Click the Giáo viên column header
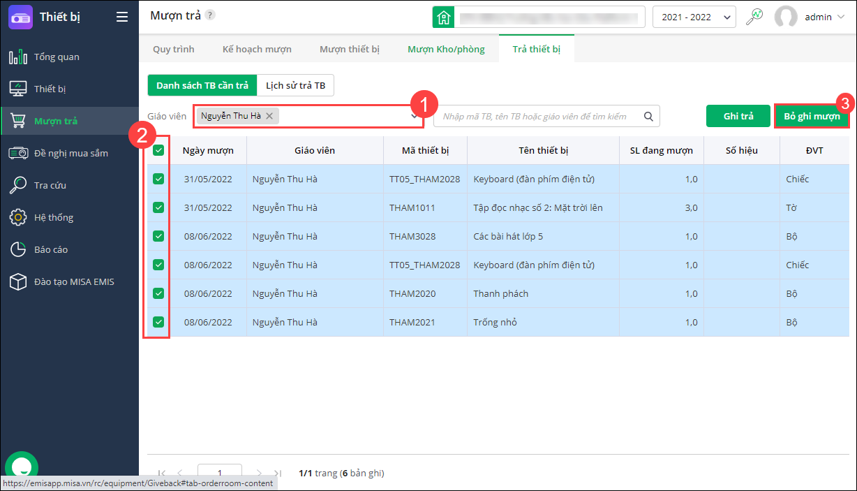857x491 pixels. tap(315, 150)
